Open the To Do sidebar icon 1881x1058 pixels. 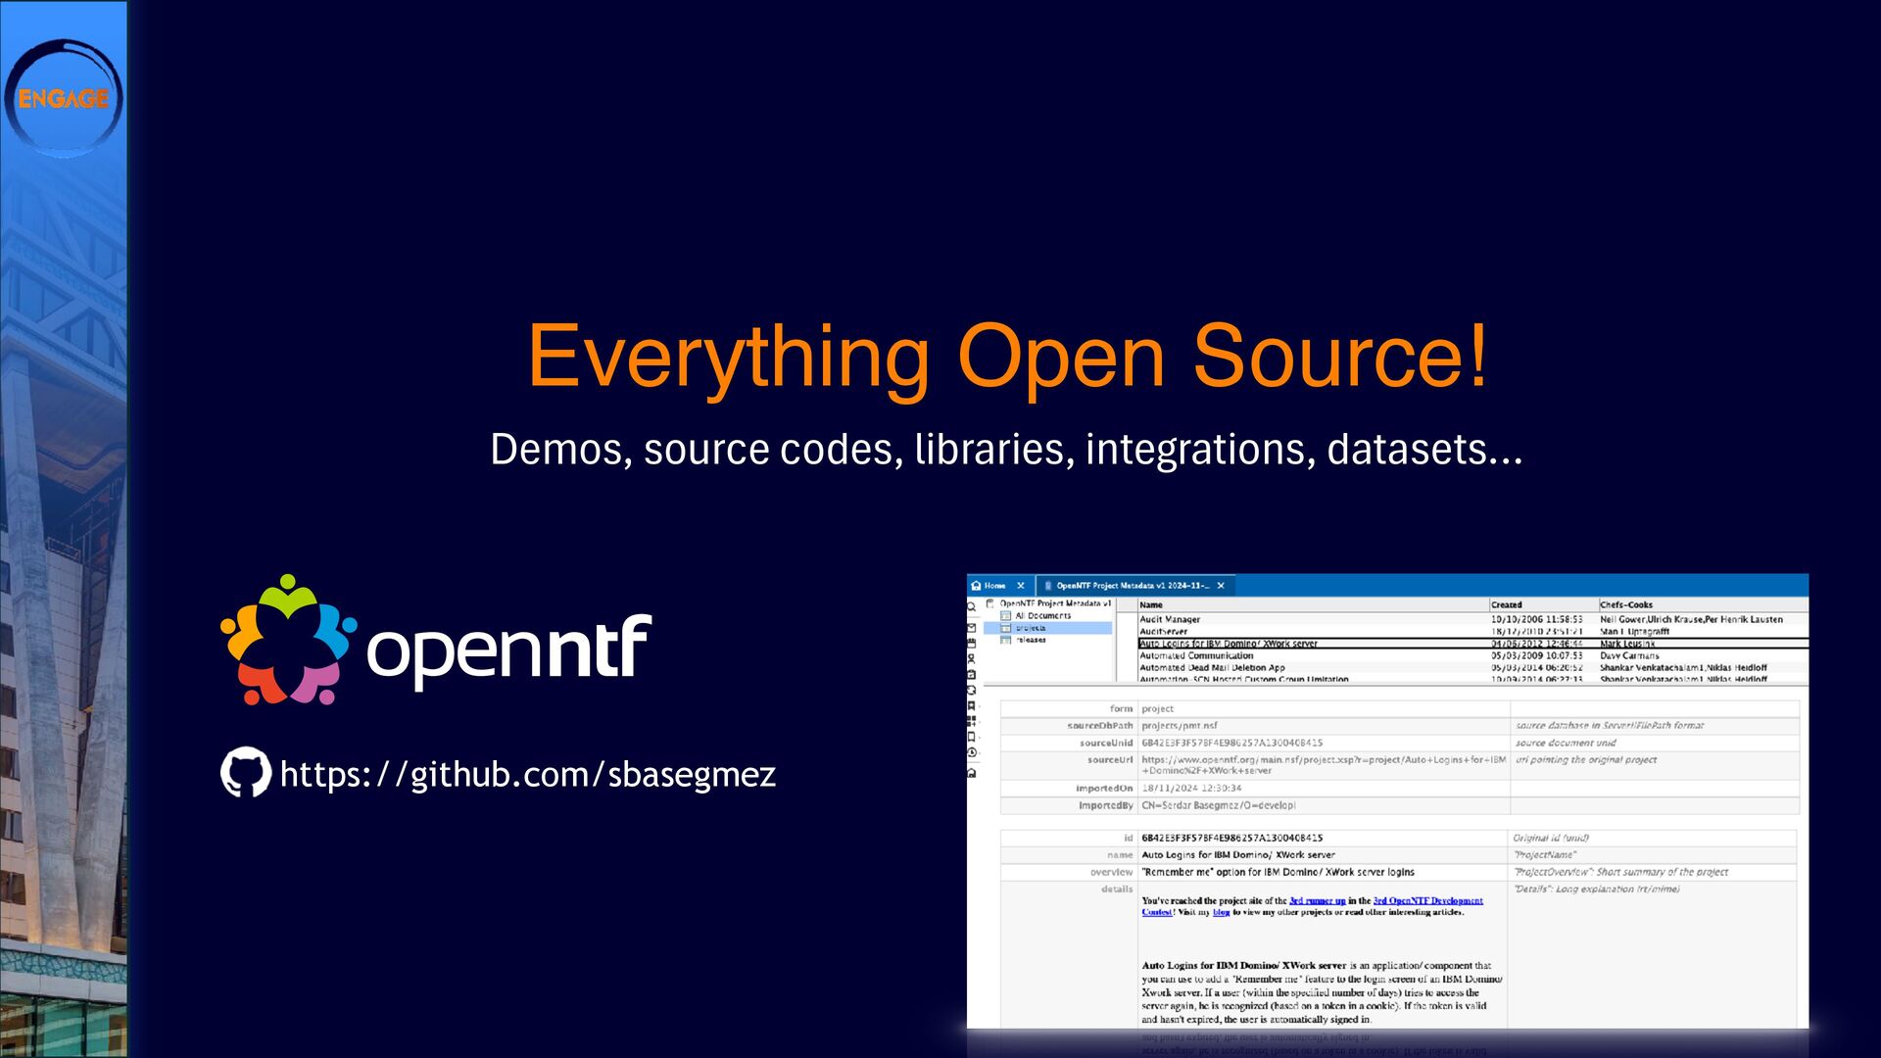click(x=972, y=675)
